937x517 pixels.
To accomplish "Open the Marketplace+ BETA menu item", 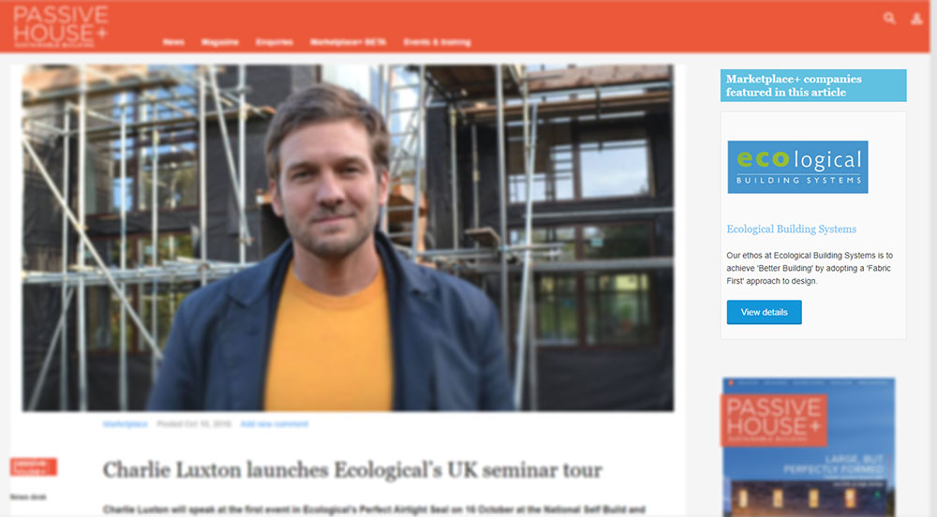I will pos(348,42).
